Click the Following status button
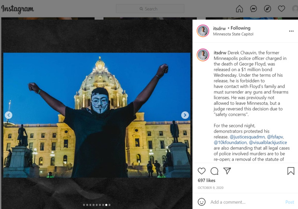The height and width of the screenshot is (209, 298). point(240,28)
